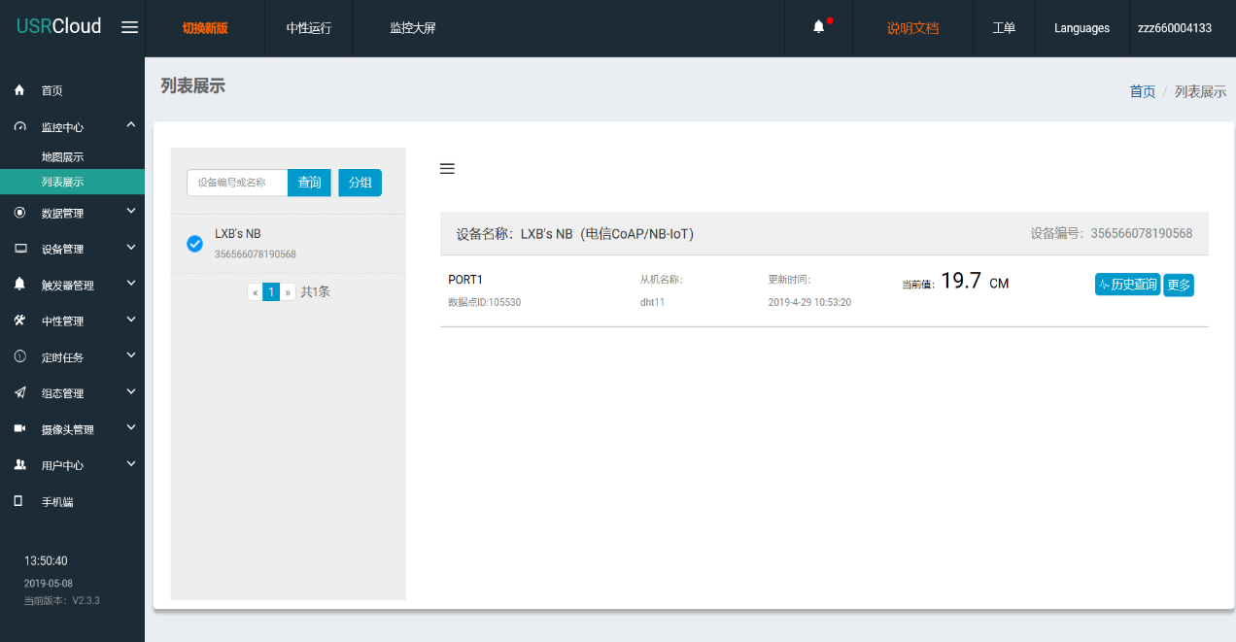Screen dimensions: 1236x642
Task: Click the notification bell icon
Action: pyautogui.click(x=818, y=27)
